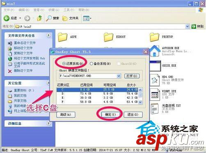
Task: Click the 高级(A) button
Action: [x=66, y=115]
